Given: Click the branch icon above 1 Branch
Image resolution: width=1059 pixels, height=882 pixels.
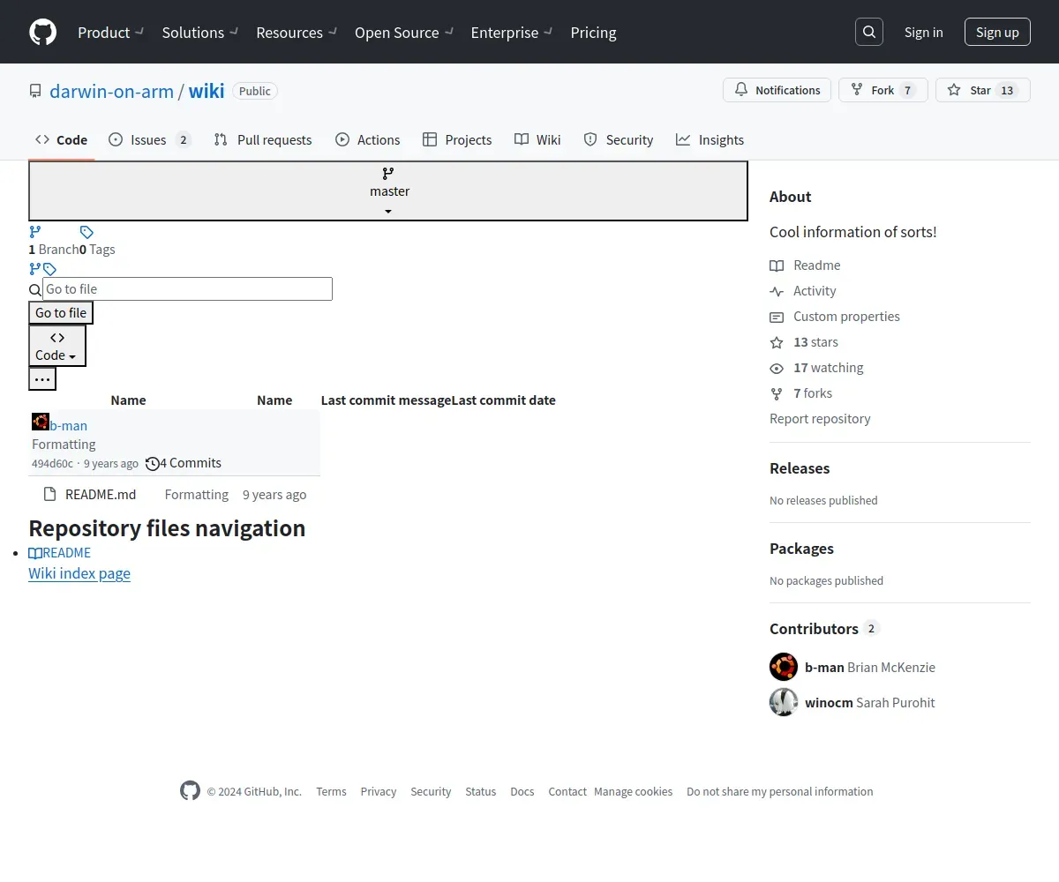Looking at the screenshot, I should (x=35, y=232).
